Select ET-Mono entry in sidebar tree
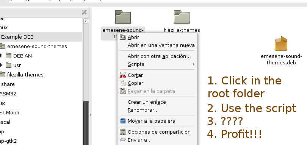 9,113
